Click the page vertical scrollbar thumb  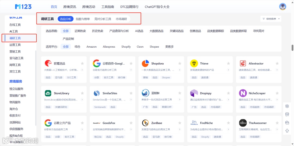coord(292,48)
